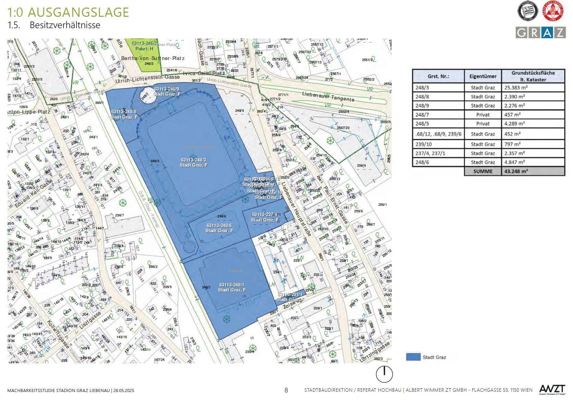The image size is (573, 402).
Task: Click area value '2.276 m²'
Action: pyautogui.click(x=533, y=106)
